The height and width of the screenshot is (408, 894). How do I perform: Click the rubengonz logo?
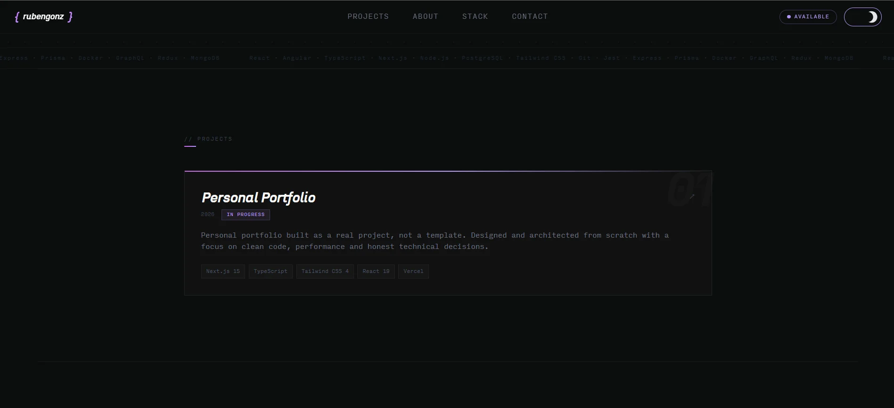(x=44, y=17)
